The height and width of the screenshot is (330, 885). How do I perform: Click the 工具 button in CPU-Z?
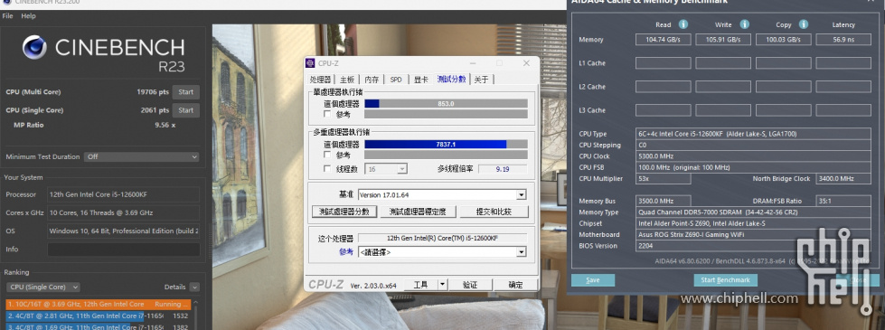point(420,285)
